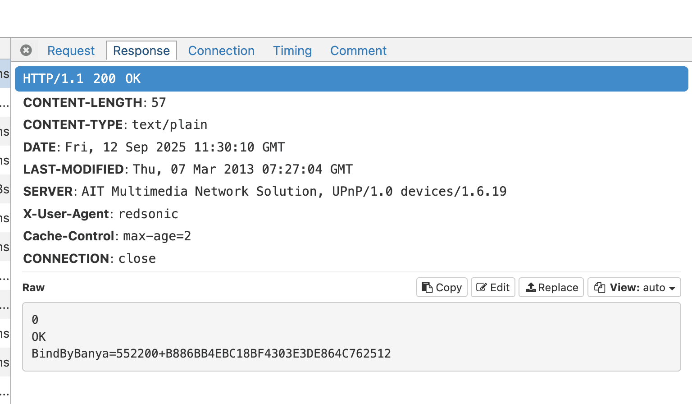Click the upload icon inside Replace button
Viewport: 692px width, 404px height.
[531, 287]
